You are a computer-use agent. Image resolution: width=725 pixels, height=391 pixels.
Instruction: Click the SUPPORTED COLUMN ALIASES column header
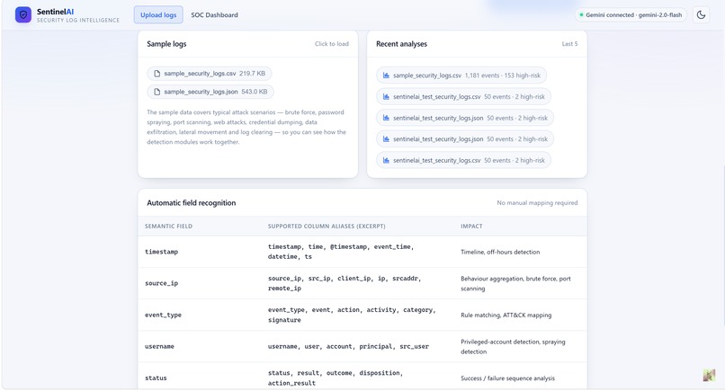(x=327, y=226)
